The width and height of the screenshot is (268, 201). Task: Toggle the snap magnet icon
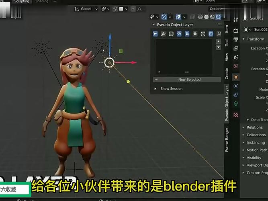(115, 9)
